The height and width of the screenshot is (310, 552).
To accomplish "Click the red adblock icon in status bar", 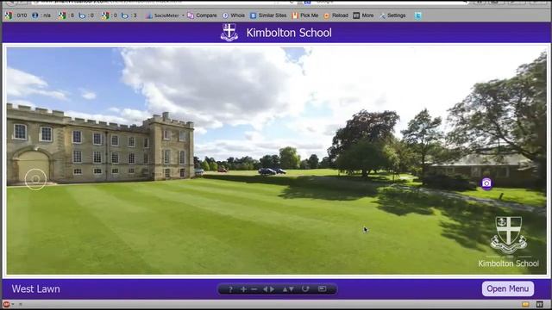I will pyautogui.click(x=6, y=304).
